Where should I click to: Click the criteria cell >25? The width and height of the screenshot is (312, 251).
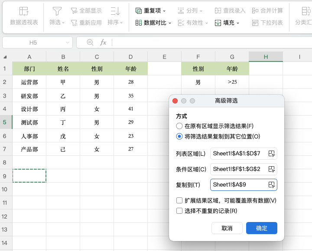[232, 82]
